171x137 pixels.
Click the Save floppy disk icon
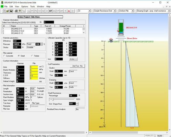pos(11,11)
